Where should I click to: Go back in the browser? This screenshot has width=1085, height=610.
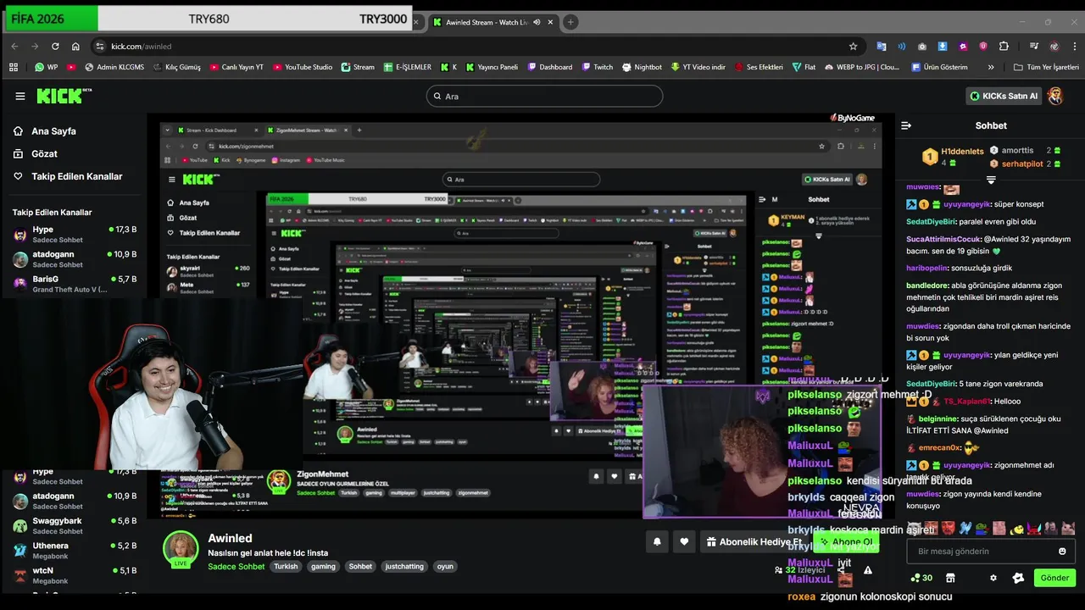click(14, 46)
